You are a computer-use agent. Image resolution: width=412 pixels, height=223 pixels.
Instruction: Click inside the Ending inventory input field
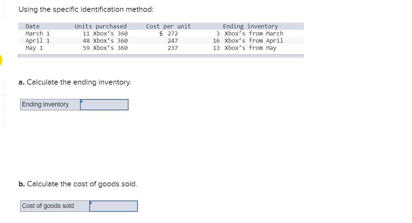point(105,105)
